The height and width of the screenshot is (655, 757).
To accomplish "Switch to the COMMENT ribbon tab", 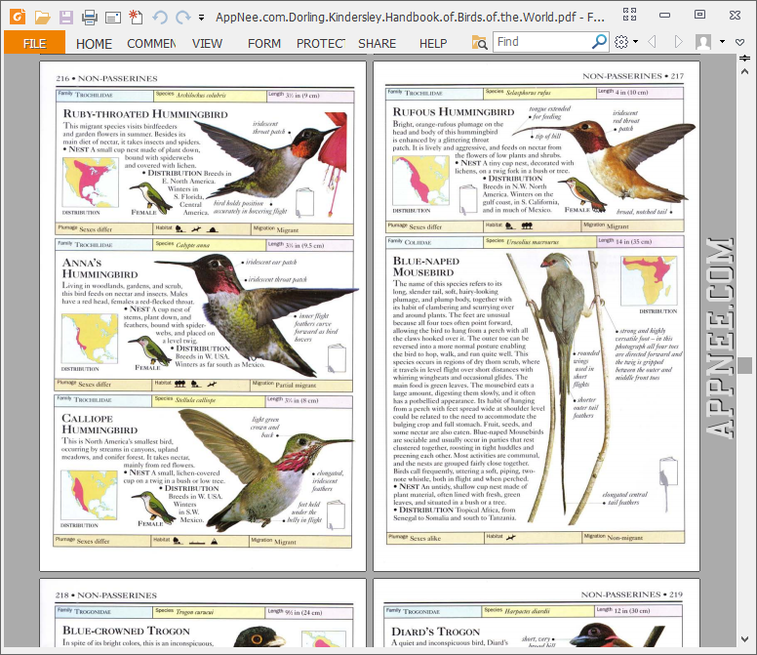I will pyautogui.click(x=151, y=44).
